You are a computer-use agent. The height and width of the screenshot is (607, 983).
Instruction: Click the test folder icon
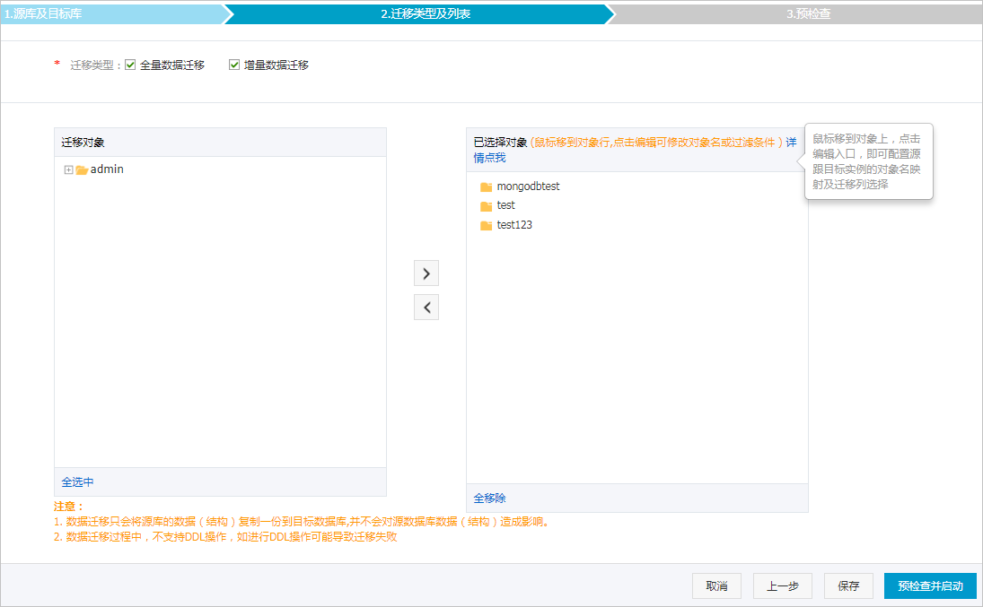pyautogui.click(x=486, y=206)
